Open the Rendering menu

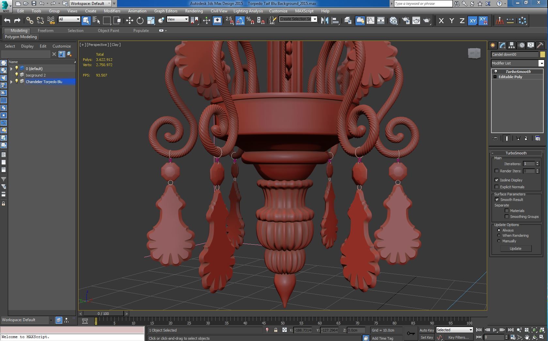[x=194, y=11]
